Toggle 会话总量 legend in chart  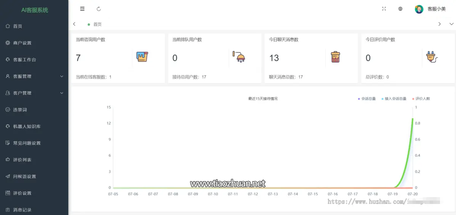367,99
